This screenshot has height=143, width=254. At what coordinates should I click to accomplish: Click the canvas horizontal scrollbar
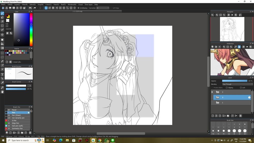tap(121, 134)
